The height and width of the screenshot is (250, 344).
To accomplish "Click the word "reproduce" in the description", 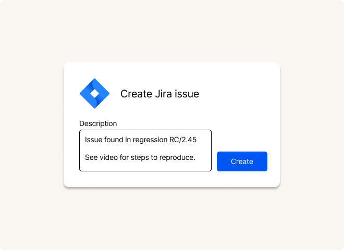I will tap(176, 157).
